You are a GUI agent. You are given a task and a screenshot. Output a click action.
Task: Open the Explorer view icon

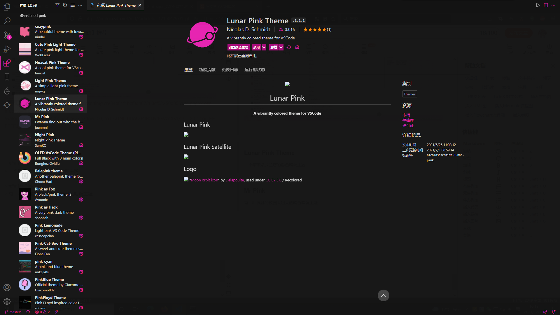7,7
